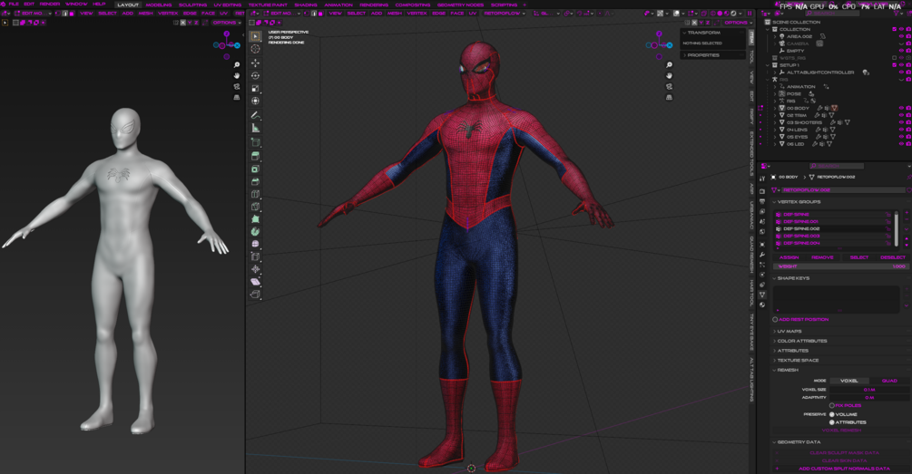The image size is (912, 474).
Task: Choose the Measure tool
Action: 255,129
